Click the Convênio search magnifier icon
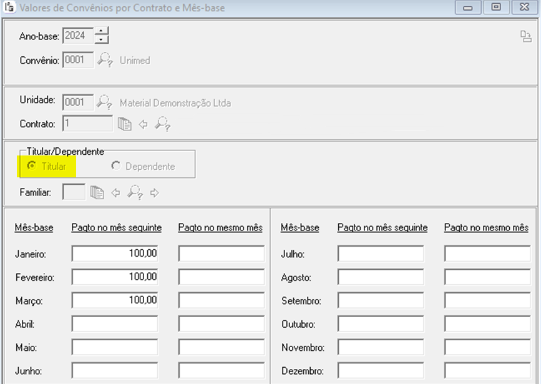The height and width of the screenshot is (384, 541). [x=105, y=61]
